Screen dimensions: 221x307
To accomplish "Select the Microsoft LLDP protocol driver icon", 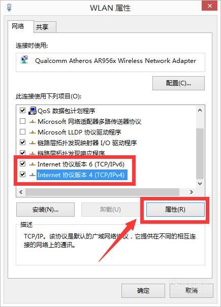I will coord(33,132).
